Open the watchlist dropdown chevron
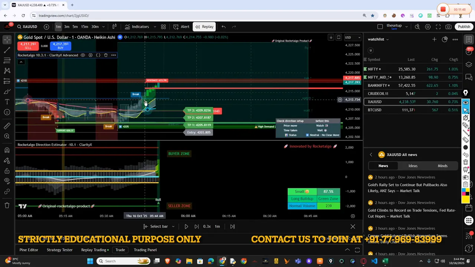This screenshot has height=267, width=475. (x=388, y=39)
